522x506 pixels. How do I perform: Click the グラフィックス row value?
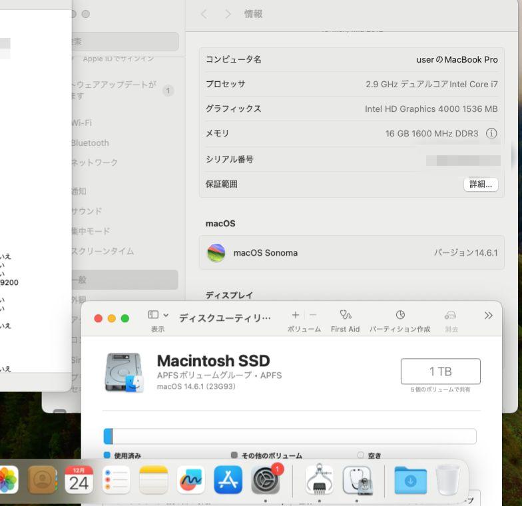[431, 109]
